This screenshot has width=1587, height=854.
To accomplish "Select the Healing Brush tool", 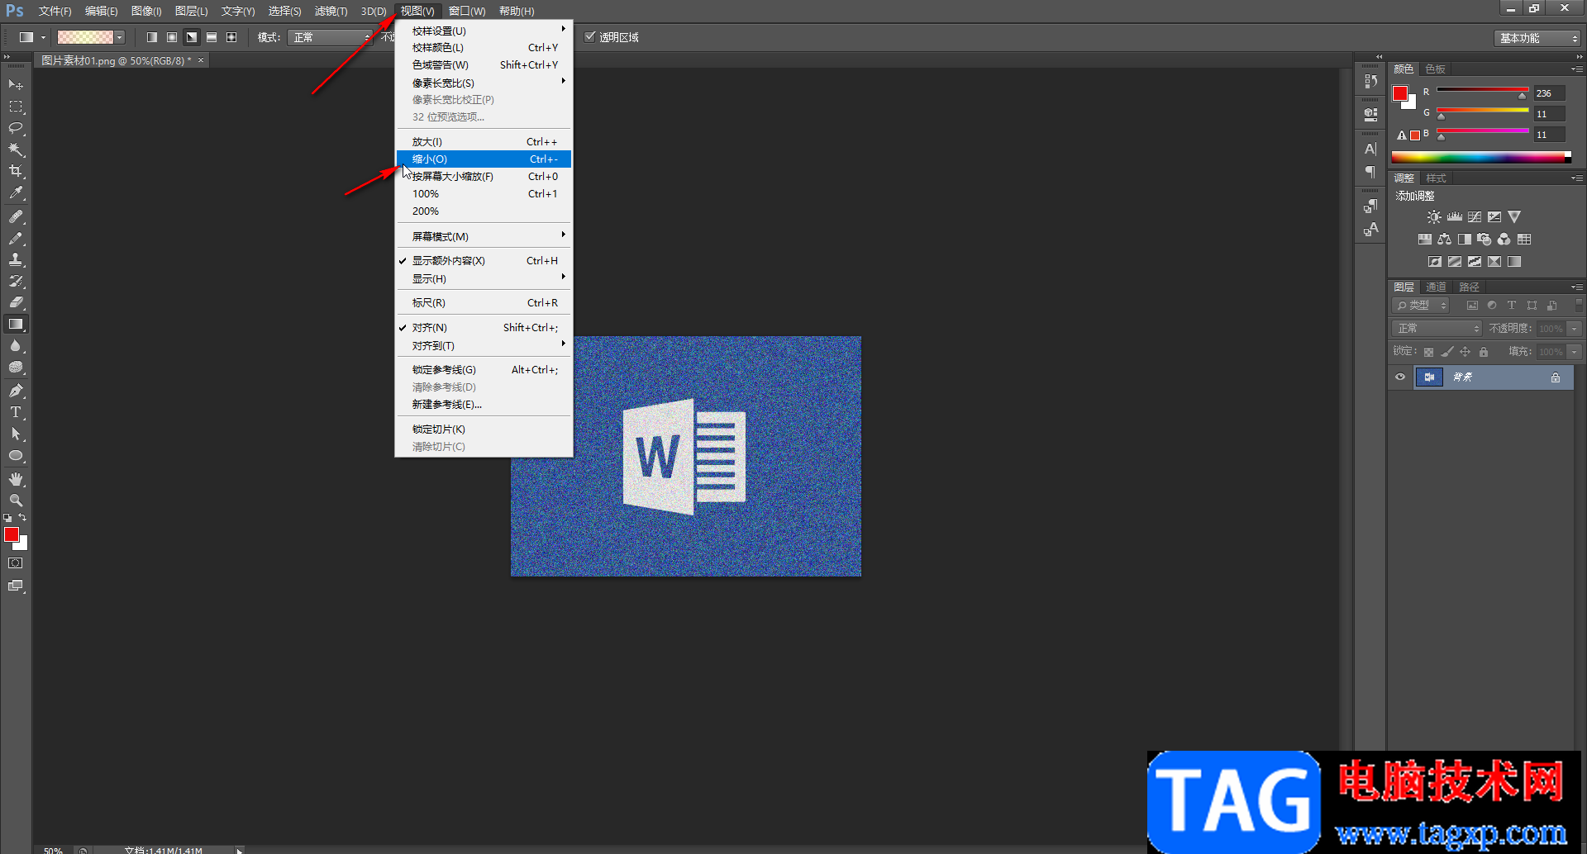I will tap(16, 216).
